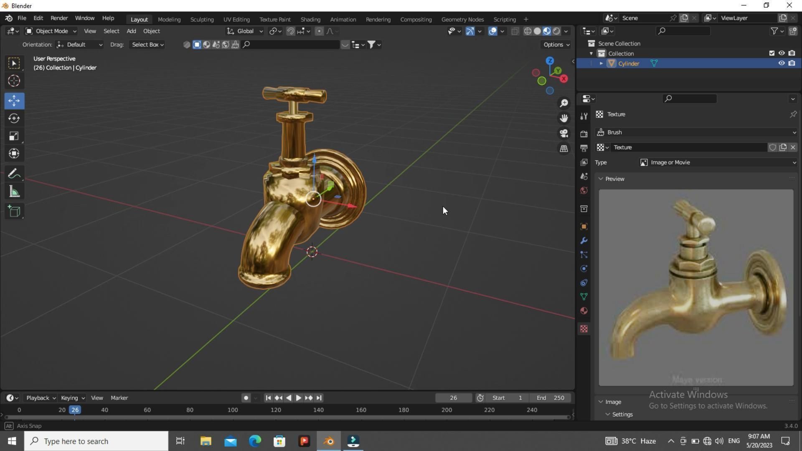Open the Brush texture context dropdown
The image size is (802, 451).
click(696, 132)
